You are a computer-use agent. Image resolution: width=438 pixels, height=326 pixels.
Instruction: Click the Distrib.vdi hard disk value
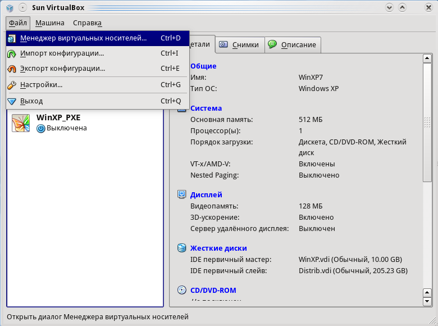(353, 271)
